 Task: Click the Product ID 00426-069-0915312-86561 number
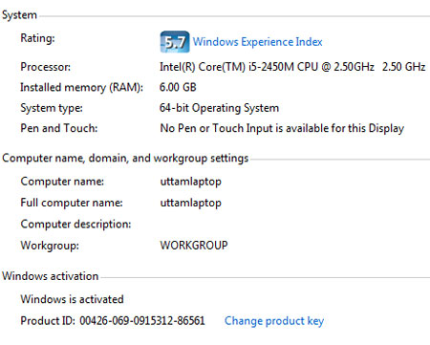coord(142,320)
